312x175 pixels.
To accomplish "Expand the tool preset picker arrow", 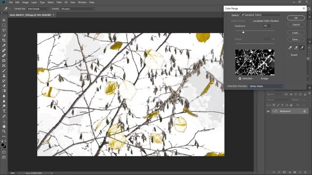I will (10, 9).
